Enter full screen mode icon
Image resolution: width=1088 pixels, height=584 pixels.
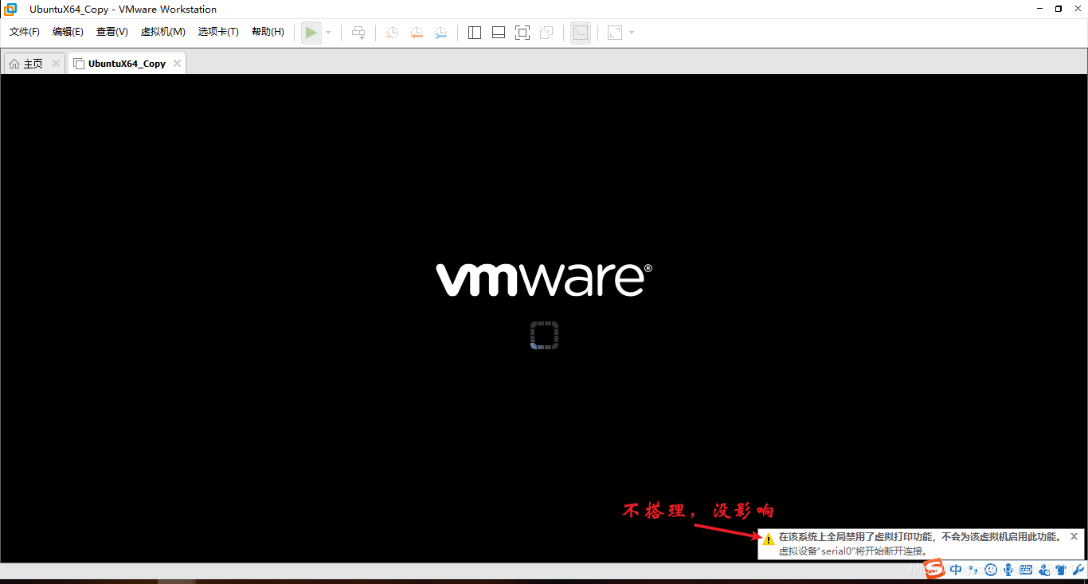(522, 33)
